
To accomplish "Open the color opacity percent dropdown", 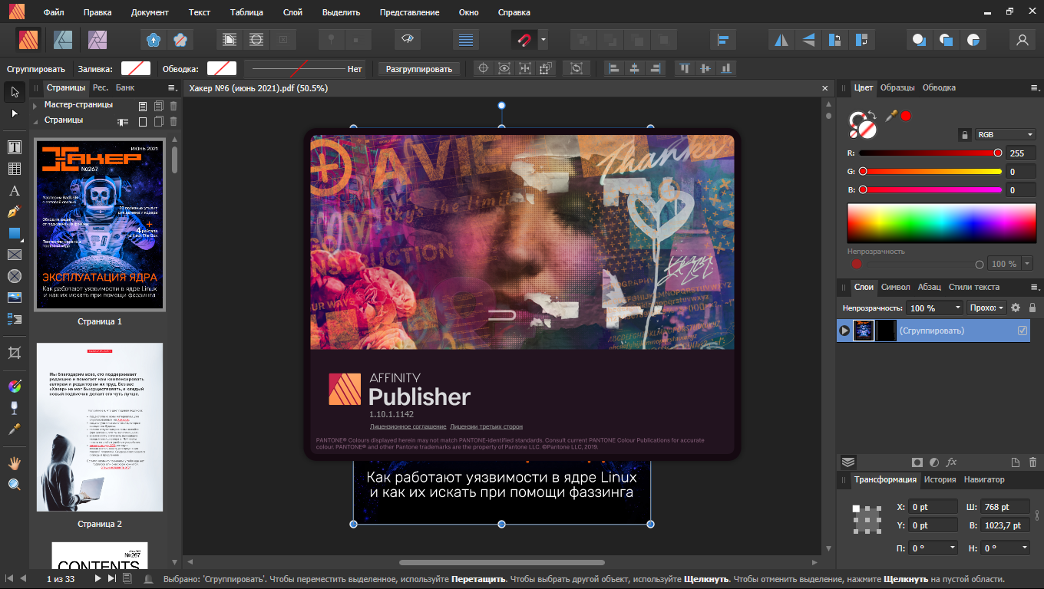I will (1027, 264).
